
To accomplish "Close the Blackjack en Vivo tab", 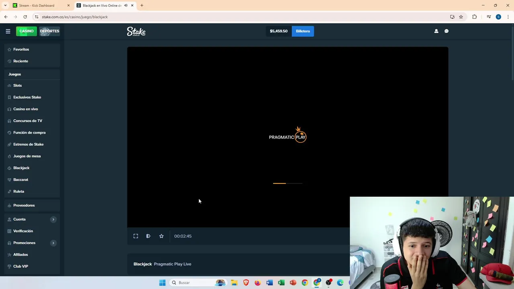I will click(x=132, y=6).
